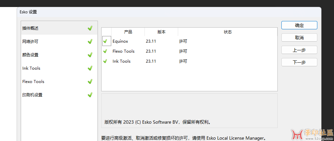This screenshot has width=334, height=141.
Task: Switch to Ink Tools settings in sidebar
Action: pos(59,68)
